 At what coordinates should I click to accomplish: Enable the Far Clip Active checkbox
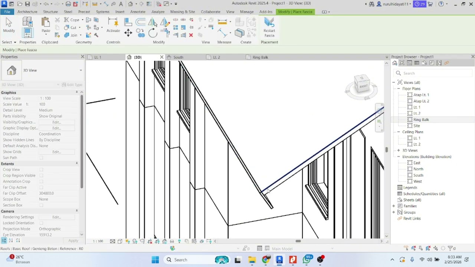click(41, 187)
